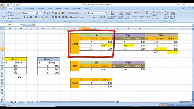This screenshot has width=194, height=109.
Task: Click the Paste button
Action: coord(4,15)
